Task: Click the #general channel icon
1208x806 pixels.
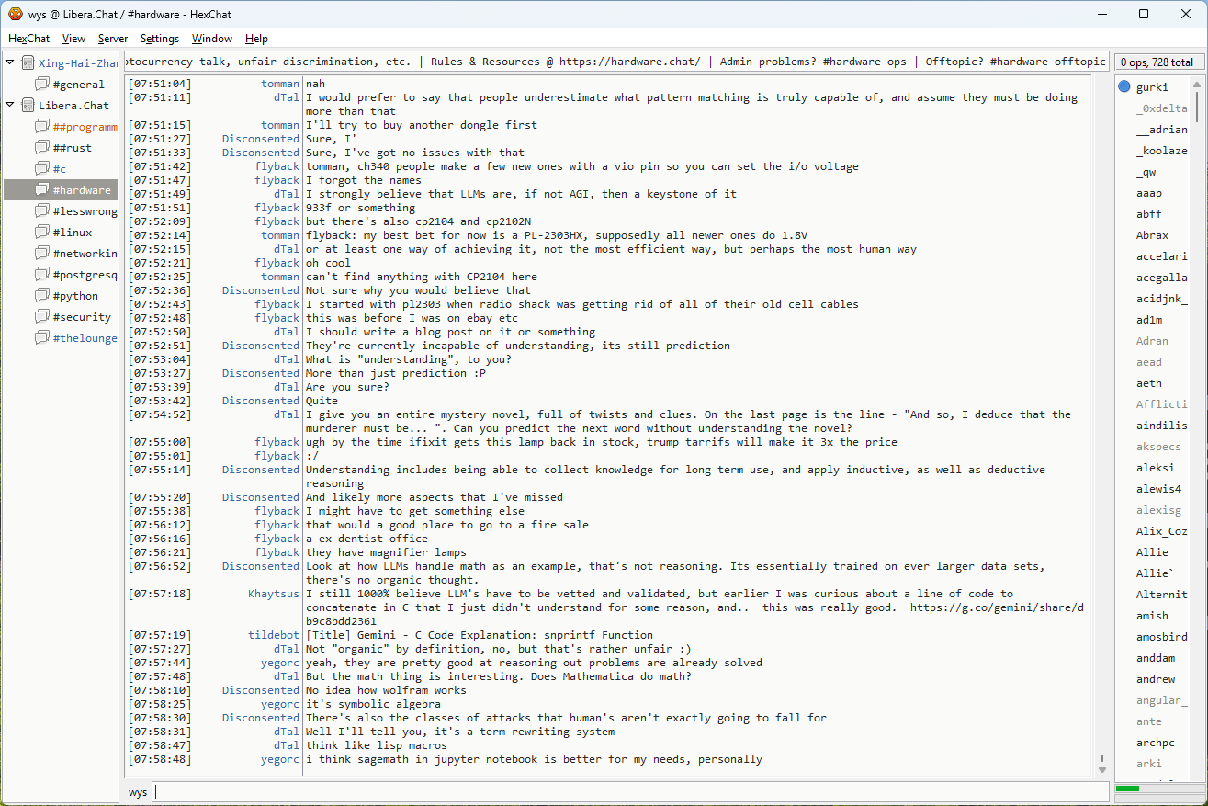Action: point(42,85)
